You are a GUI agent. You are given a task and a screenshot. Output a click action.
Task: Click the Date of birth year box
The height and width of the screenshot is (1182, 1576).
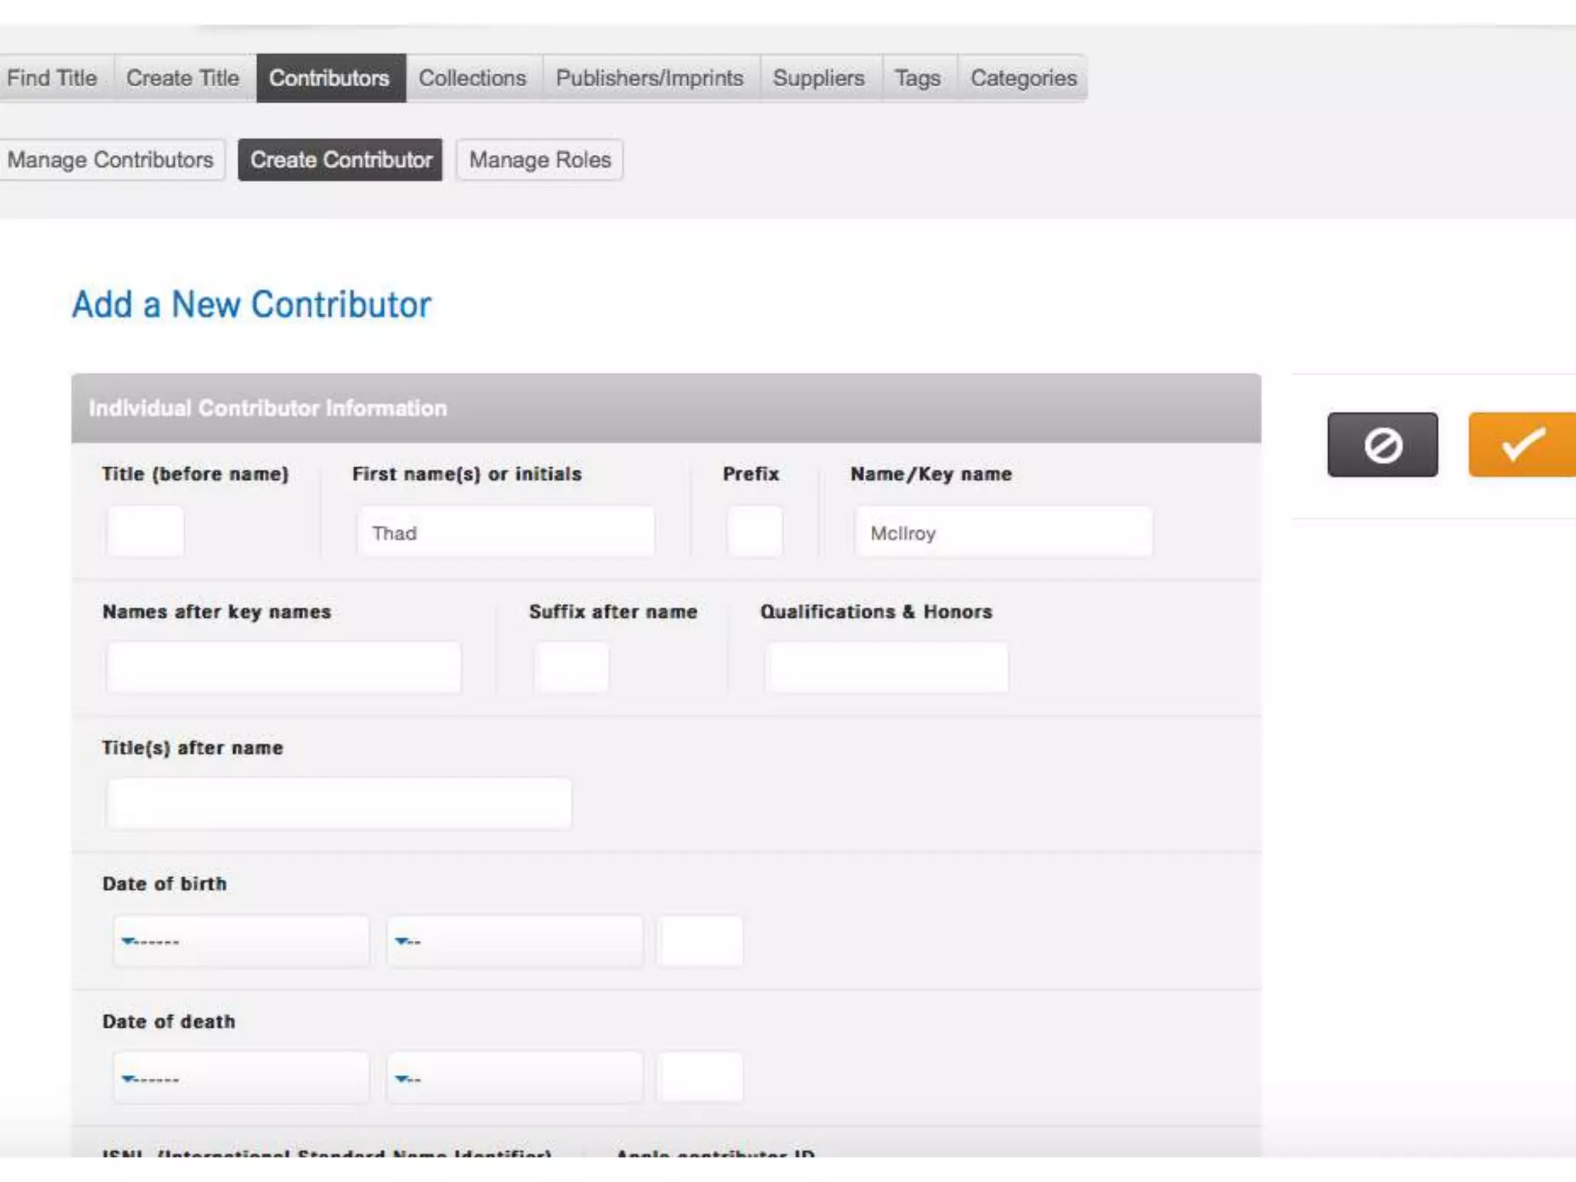[700, 940]
